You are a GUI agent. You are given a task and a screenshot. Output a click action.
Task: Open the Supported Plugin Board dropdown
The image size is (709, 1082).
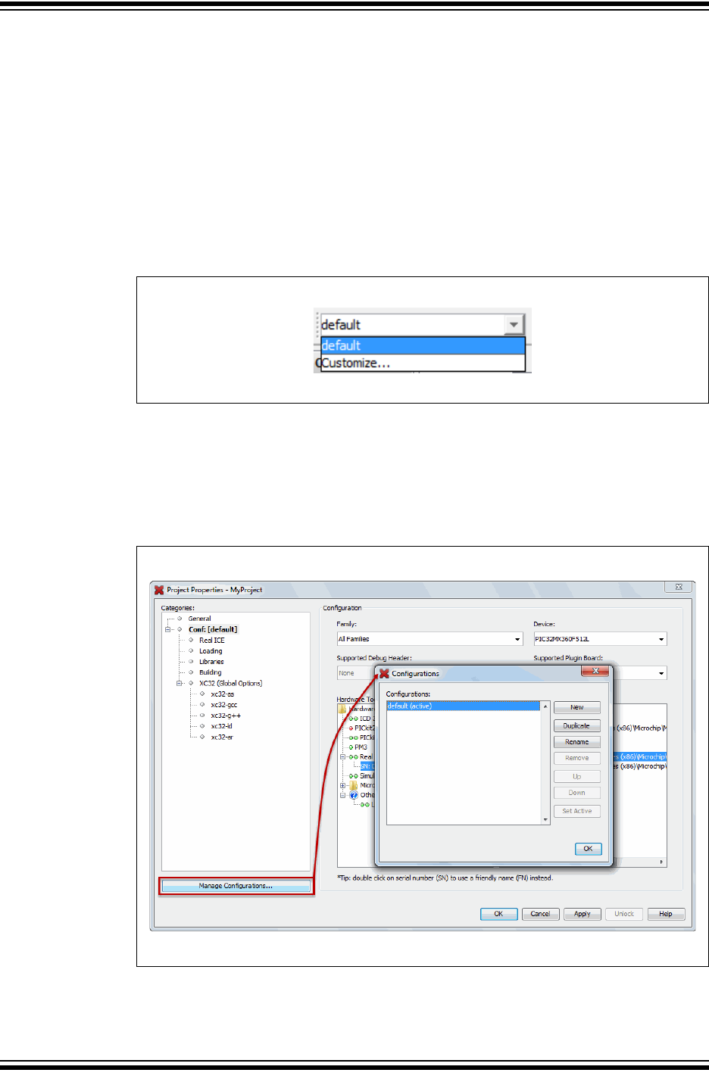(x=661, y=673)
